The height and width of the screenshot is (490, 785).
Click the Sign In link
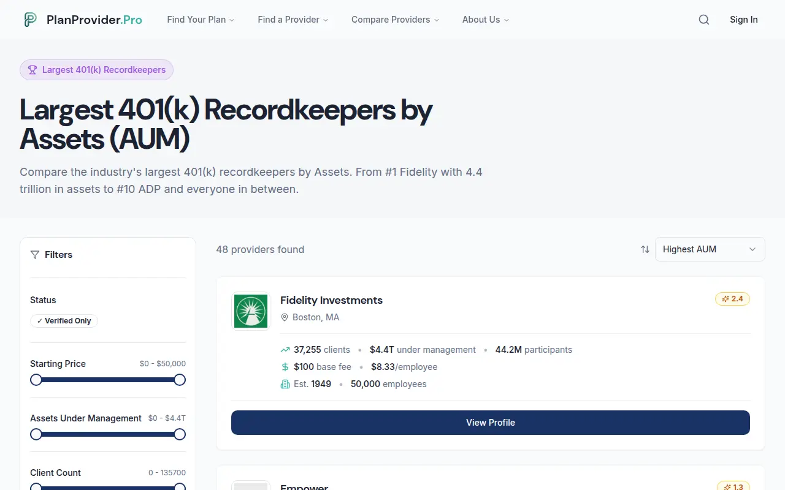tap(743, 20)
